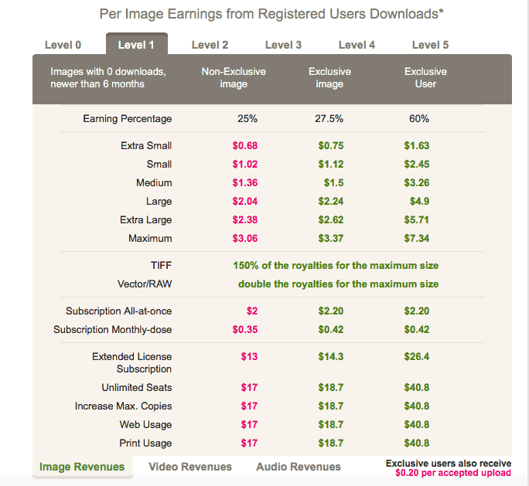Open the Level 2 tab

point(210,45)
